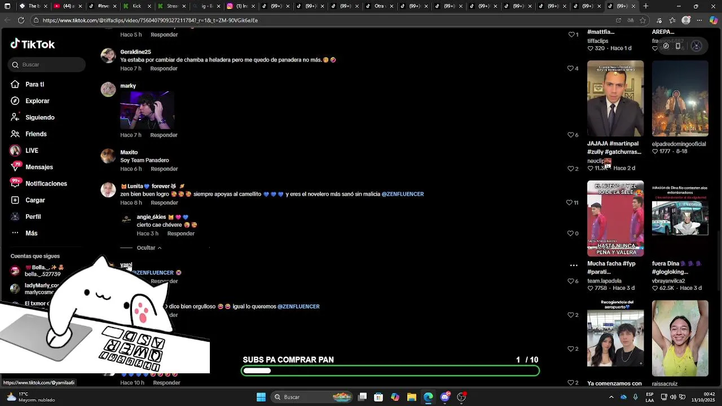Like Geraldine25's comment with the heart
This screenshot has height=406, width=722.
570,68
